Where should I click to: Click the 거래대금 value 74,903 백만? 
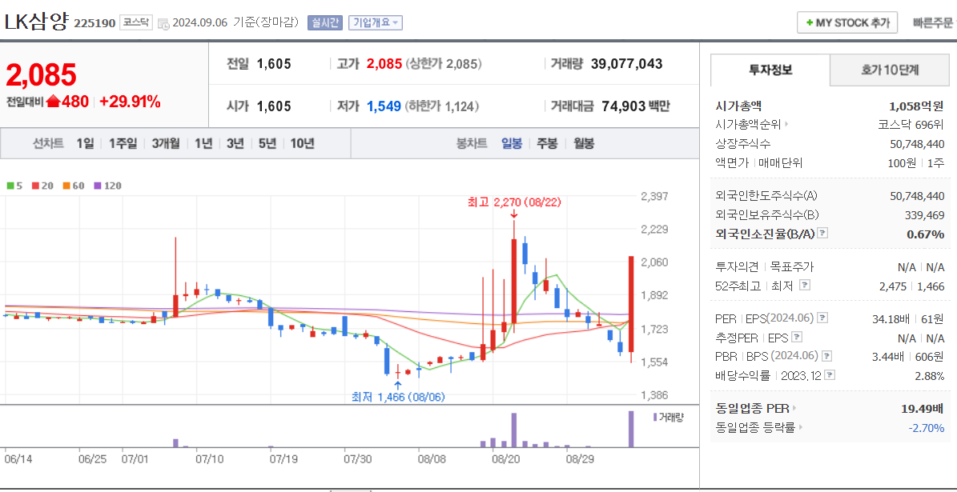pyautogui.click(x=635, y=106)
